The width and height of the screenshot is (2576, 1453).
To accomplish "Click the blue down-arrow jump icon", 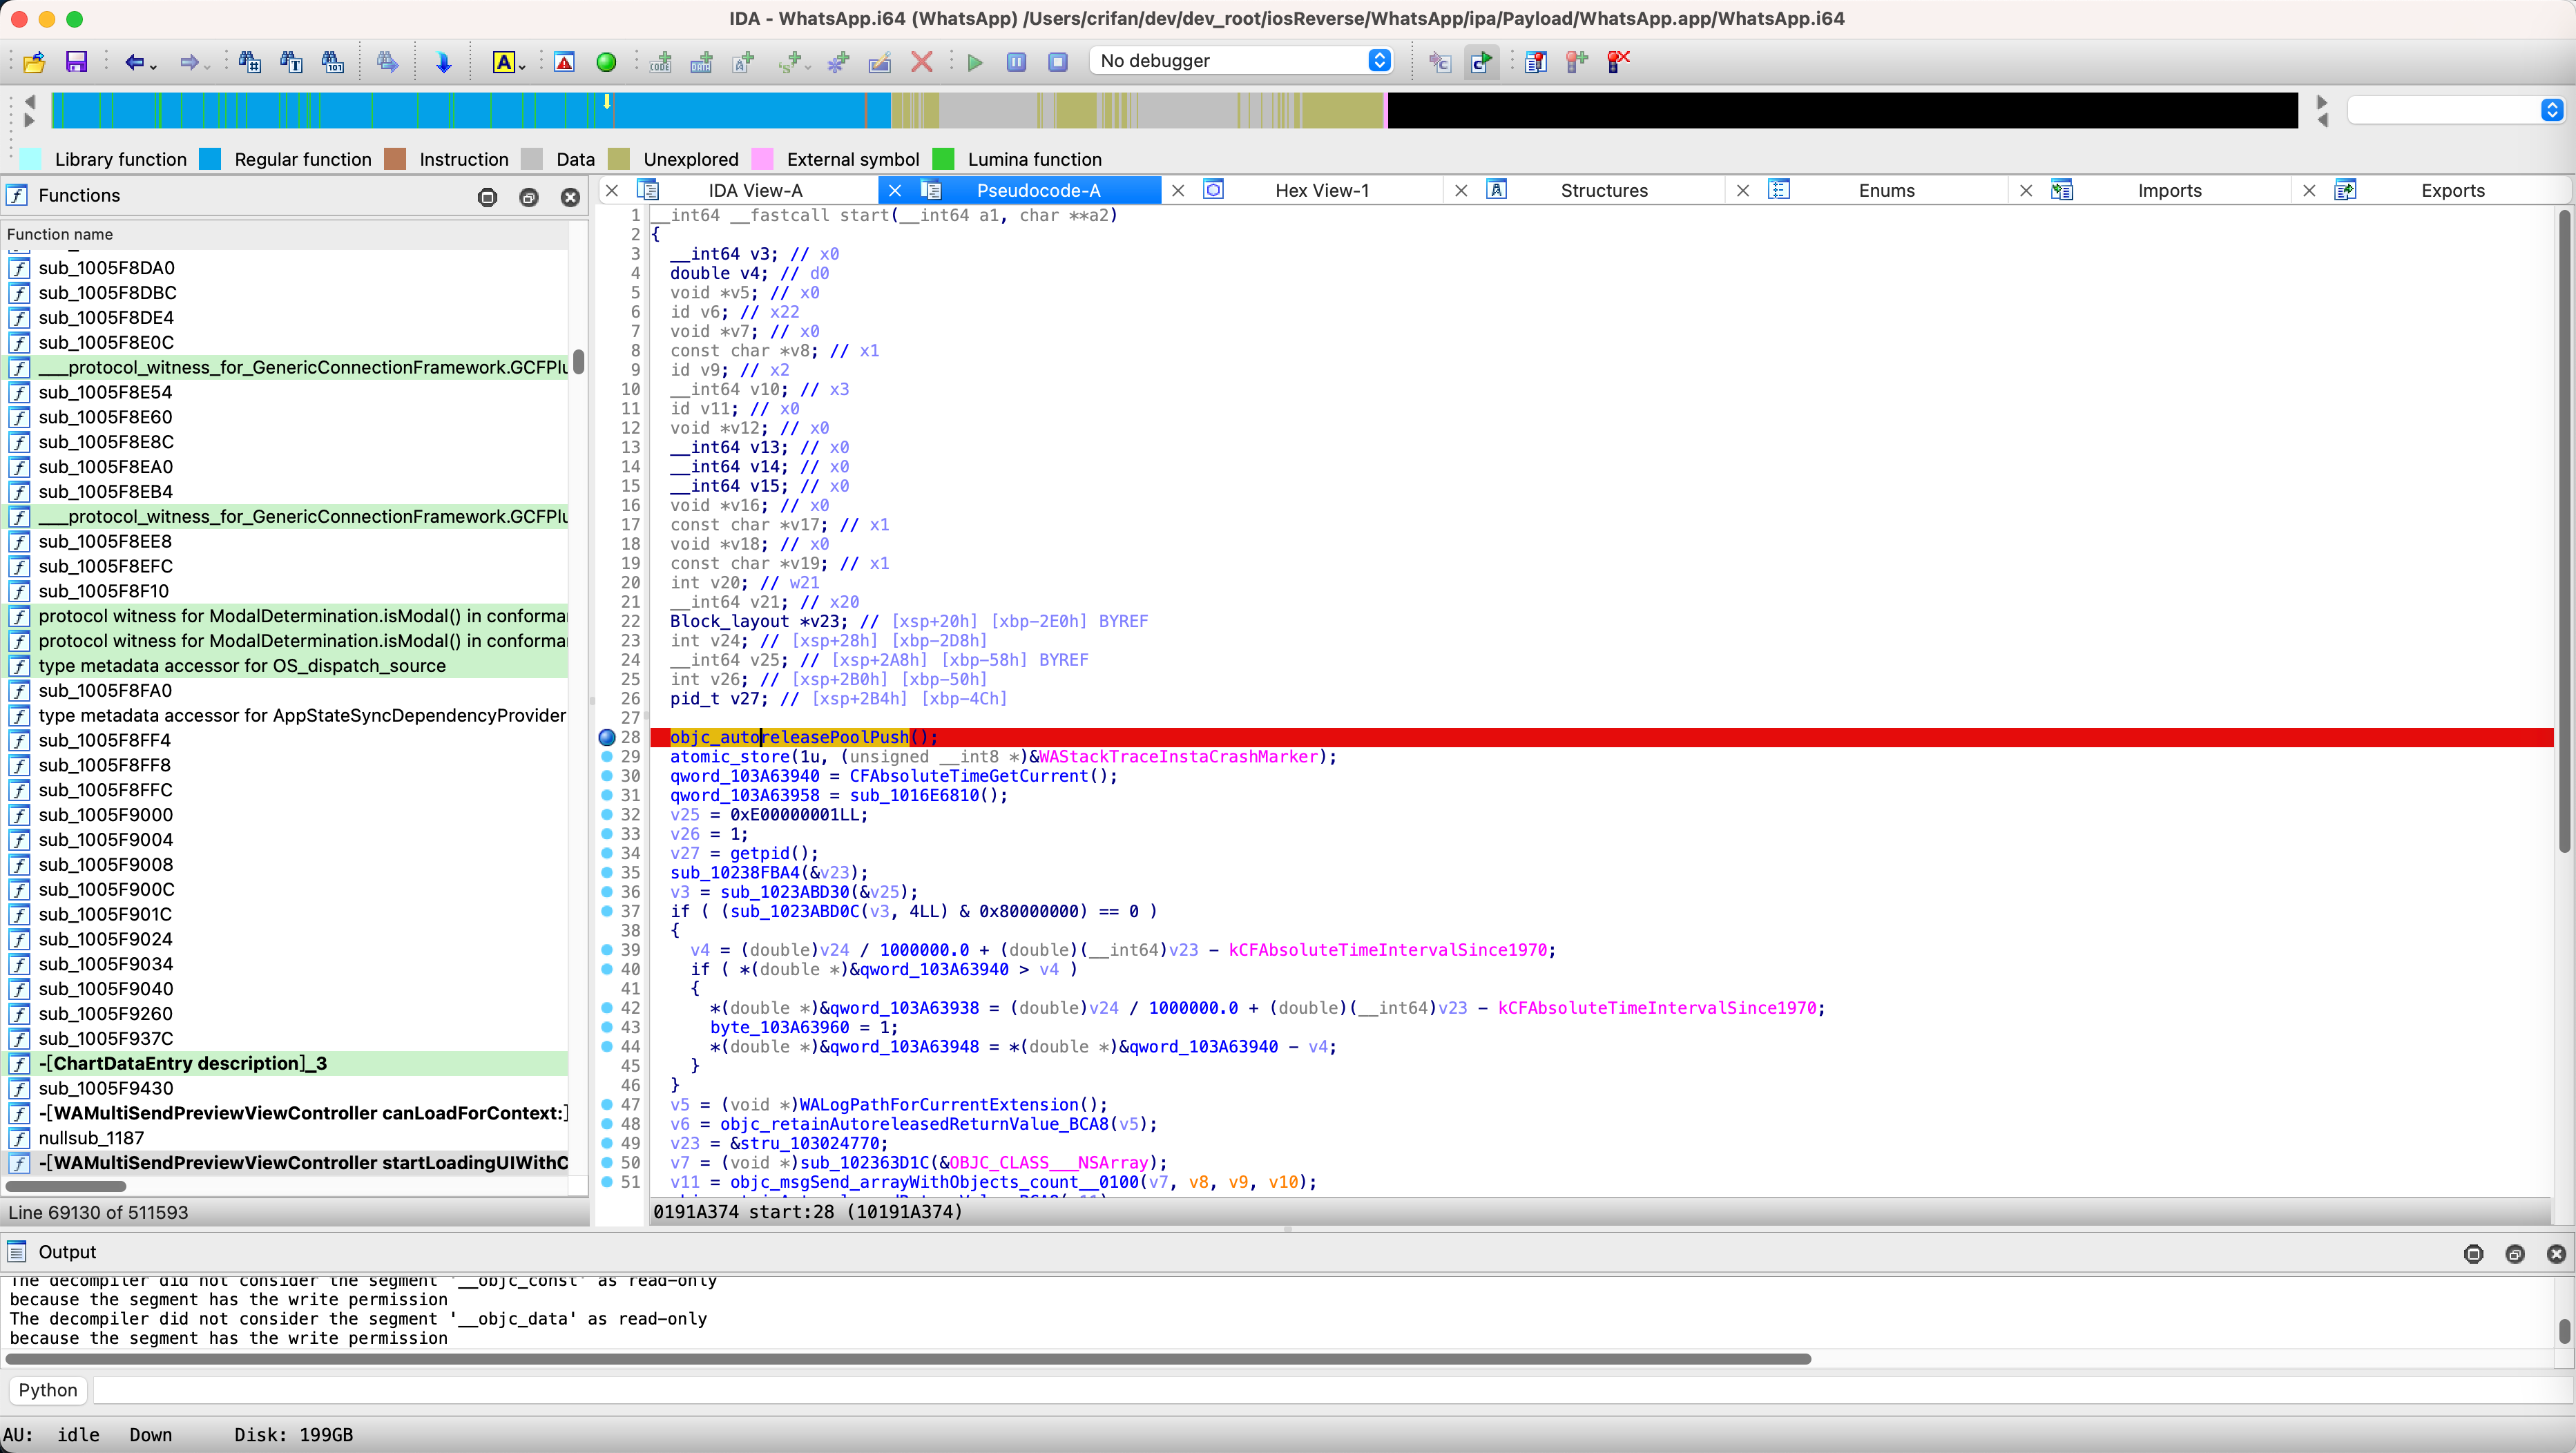I will click(443, 62).
